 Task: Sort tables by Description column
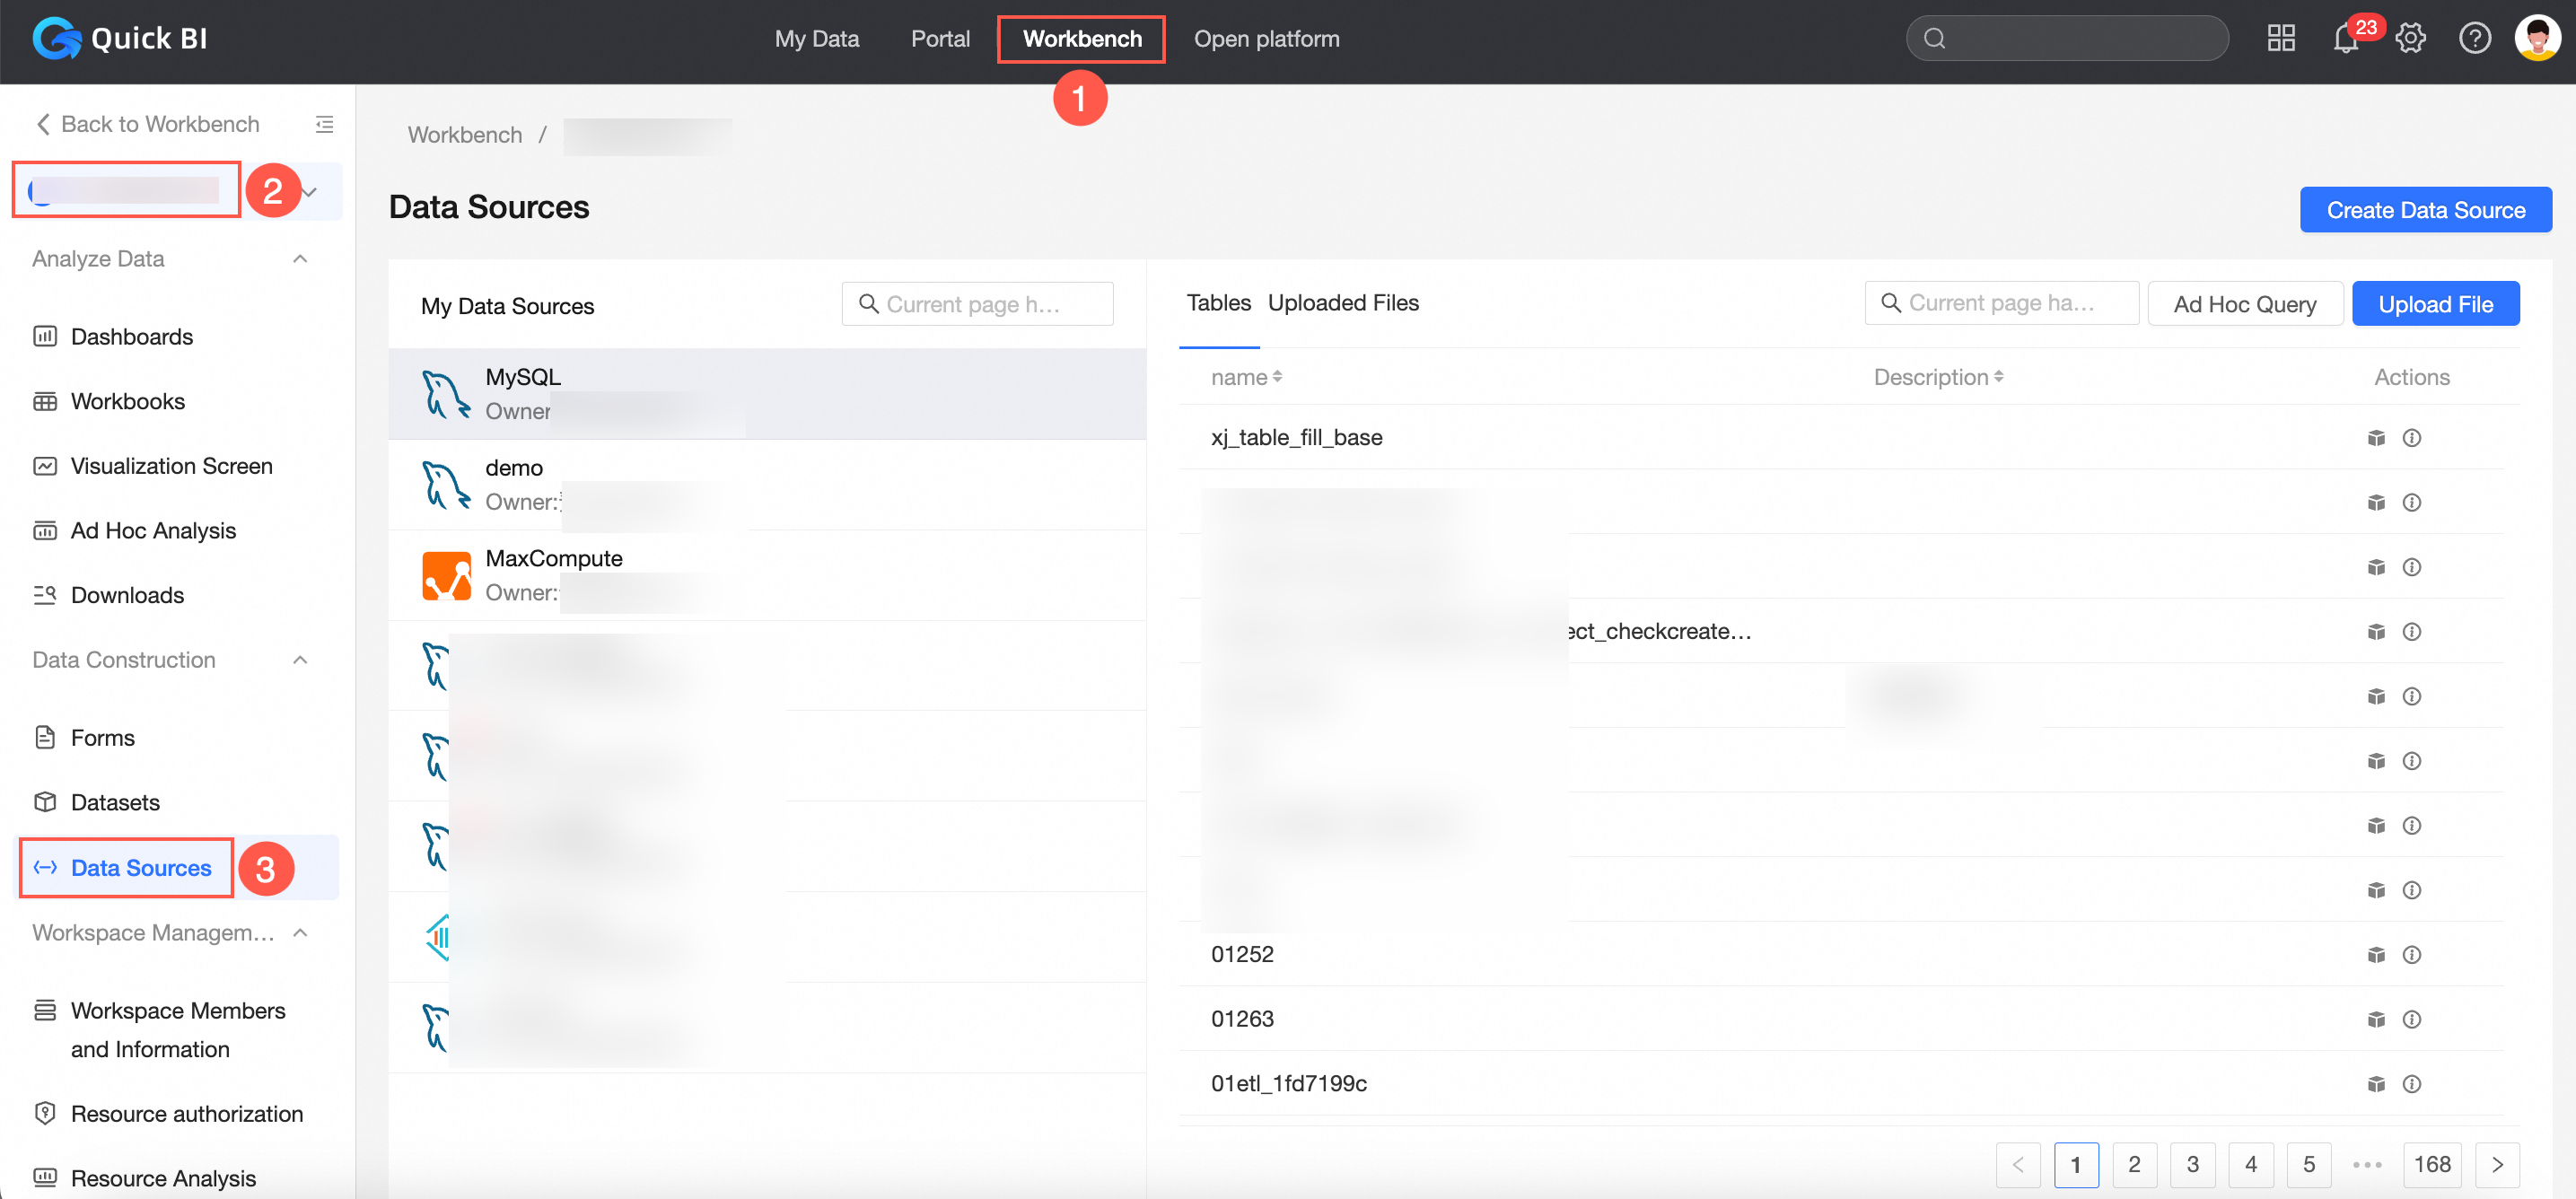1937,377
